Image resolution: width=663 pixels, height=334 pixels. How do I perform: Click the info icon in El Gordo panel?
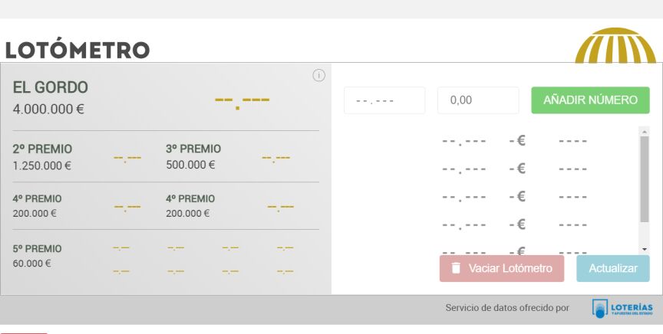[x=319, y=75]
